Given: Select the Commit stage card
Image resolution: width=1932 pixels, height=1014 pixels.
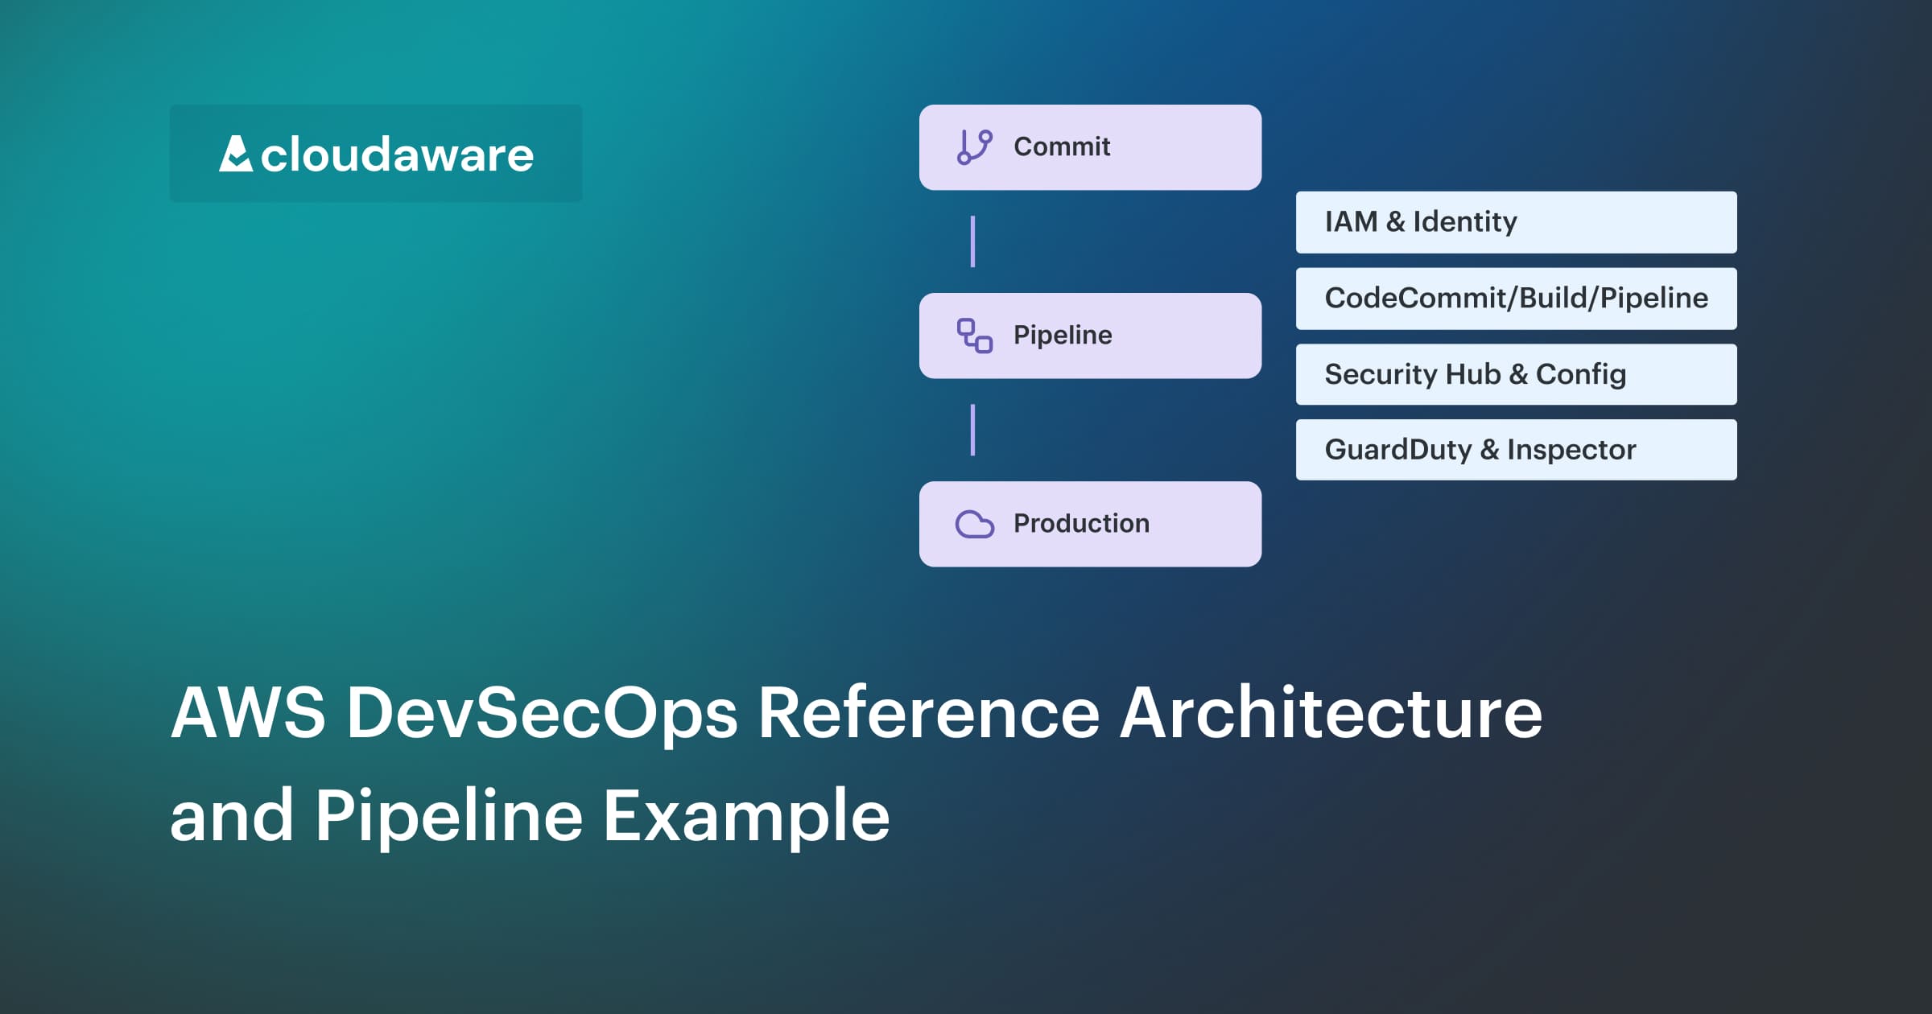Looking at the screenshot, I should click(x=1090, y=147).
